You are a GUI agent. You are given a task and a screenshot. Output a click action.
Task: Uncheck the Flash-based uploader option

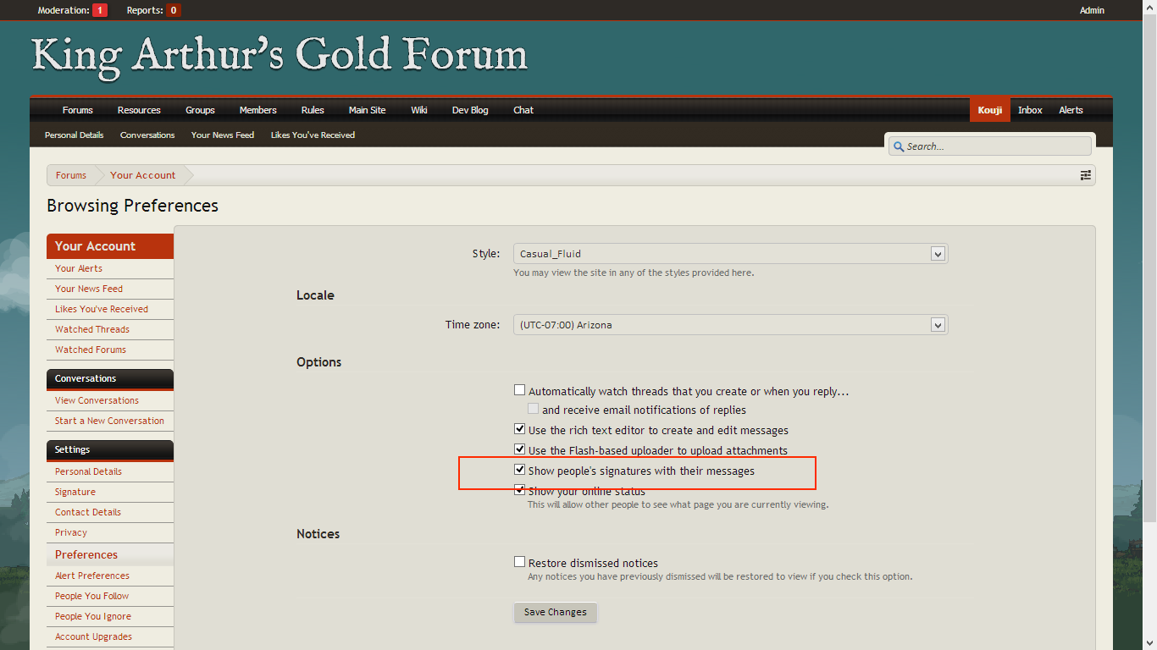[520, 449]
